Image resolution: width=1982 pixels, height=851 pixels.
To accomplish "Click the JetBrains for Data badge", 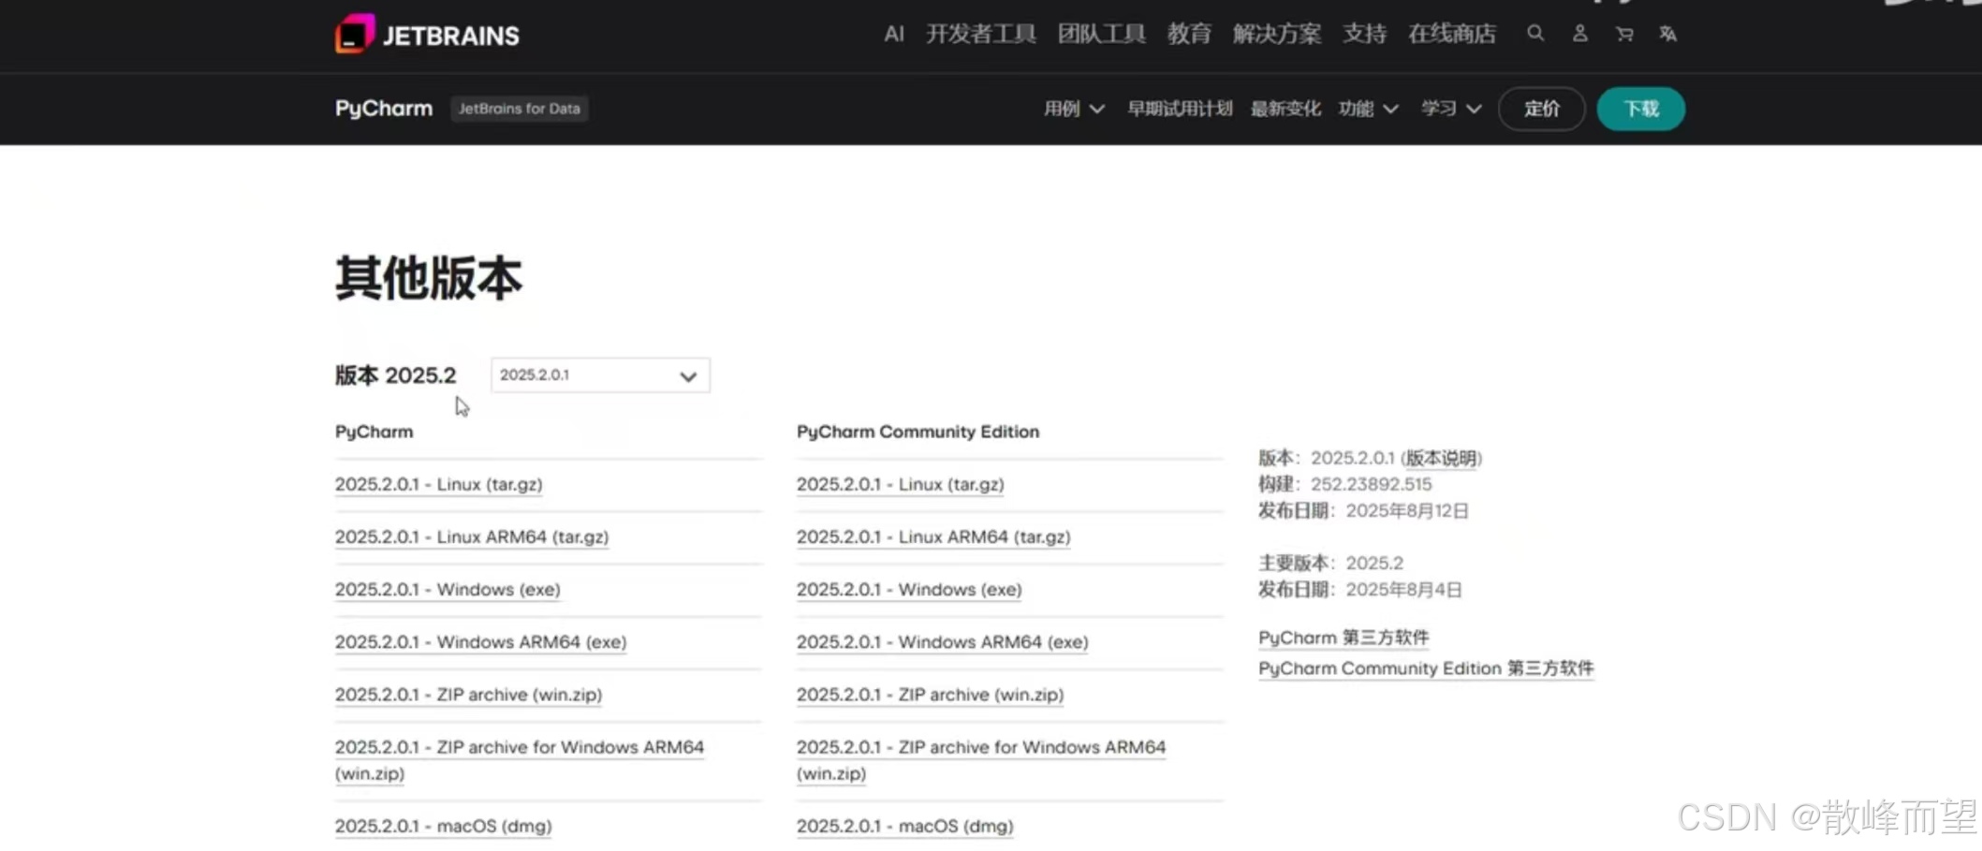I will pos(520,109).
